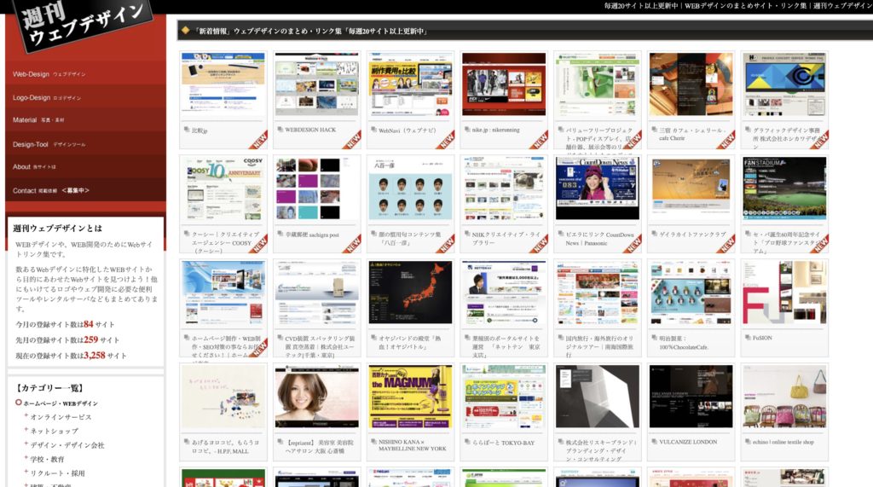This screenshot has width=873, height=487.
Task: Open the NISHINO KANA × MAYBELLINE NEW YORK link
Action: 413,445
